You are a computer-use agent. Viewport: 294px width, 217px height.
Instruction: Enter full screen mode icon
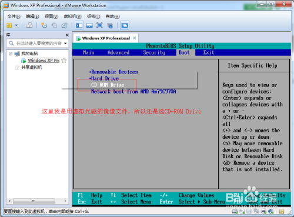coord(99,25)
